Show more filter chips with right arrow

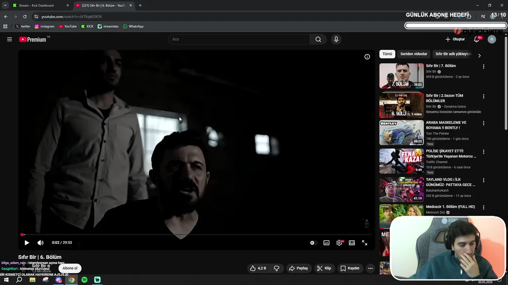(x=479, y=55)
